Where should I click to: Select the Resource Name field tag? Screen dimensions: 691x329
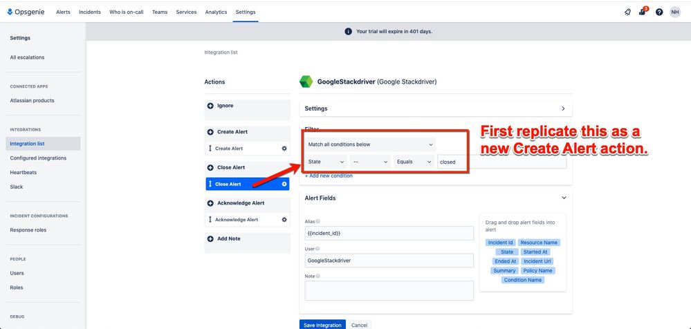[x=539, y=243]
